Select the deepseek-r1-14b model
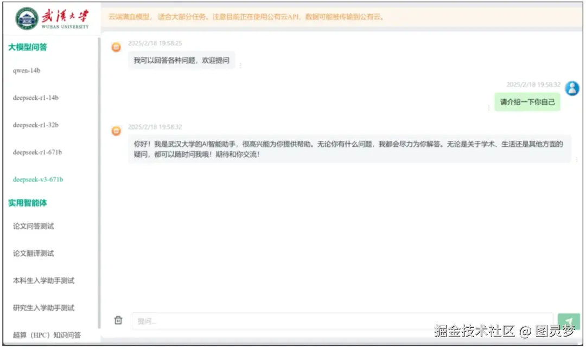The width and height of the screenshot is (586, 349). 36,98
